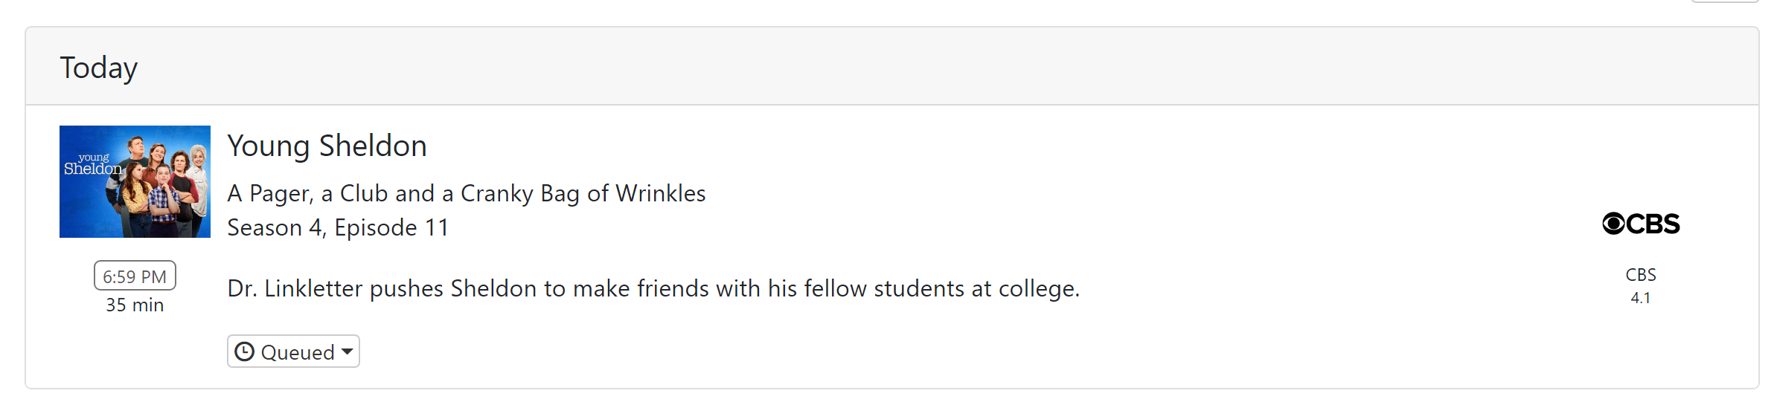Click the Young Sheldon show title

327,146
